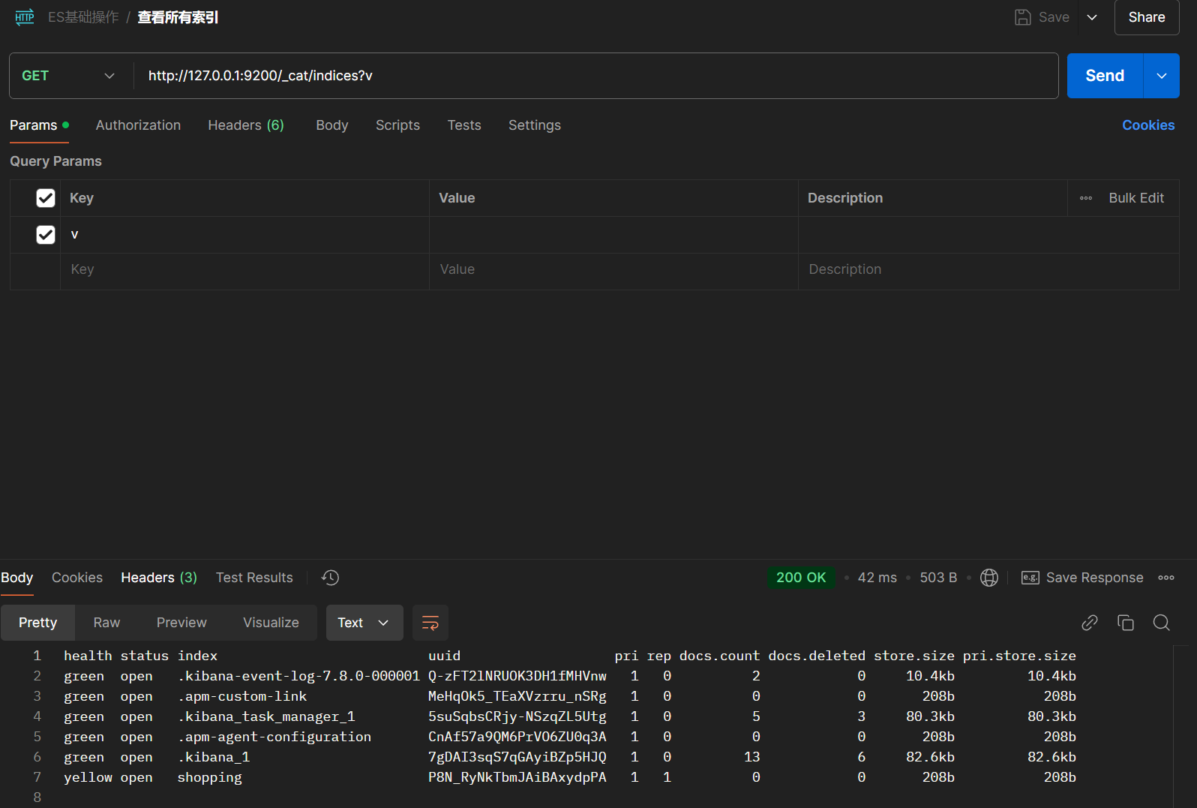Click the v parameter key cell

(x=244, y=235)
